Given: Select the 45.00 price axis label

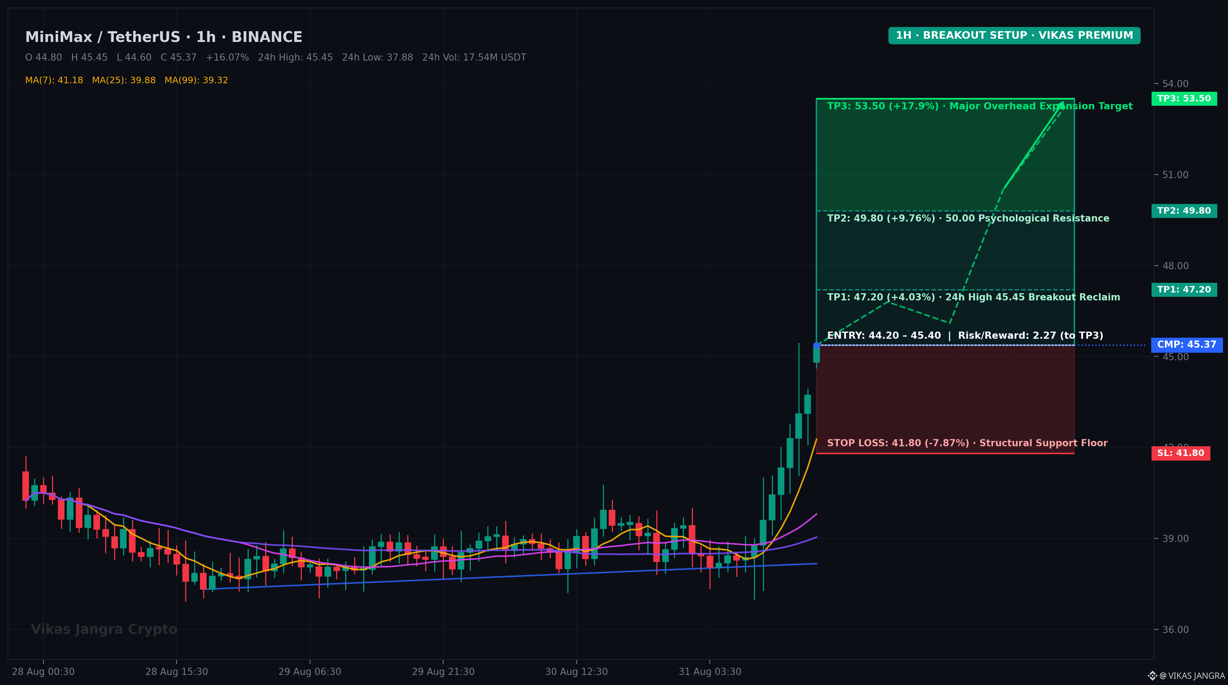Looking at the screenshot, I should pos(1175,357).
